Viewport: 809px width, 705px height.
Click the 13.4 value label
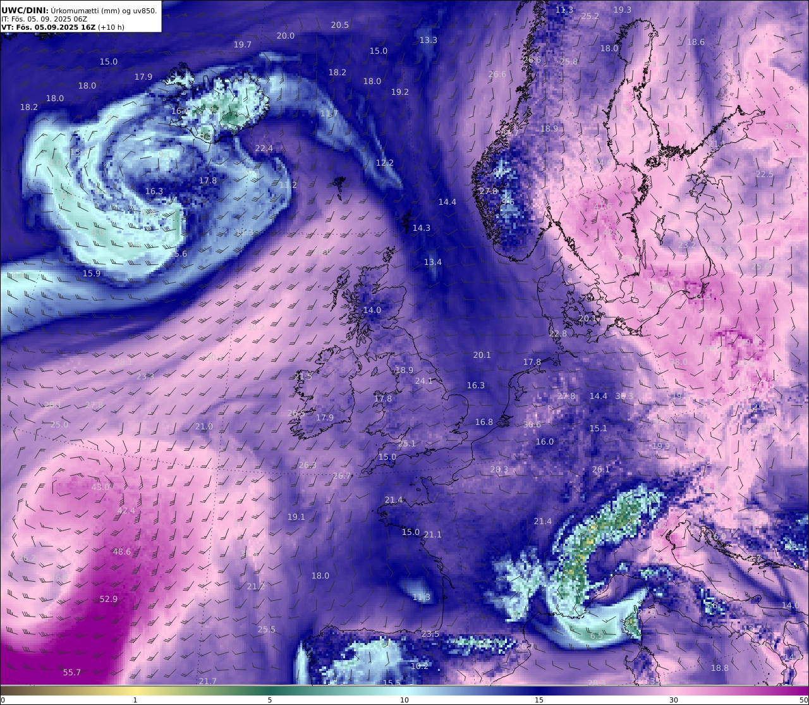(x=433, y=262)
